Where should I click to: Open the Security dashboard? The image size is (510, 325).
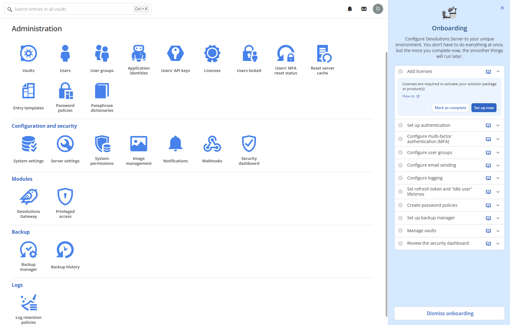249,143
